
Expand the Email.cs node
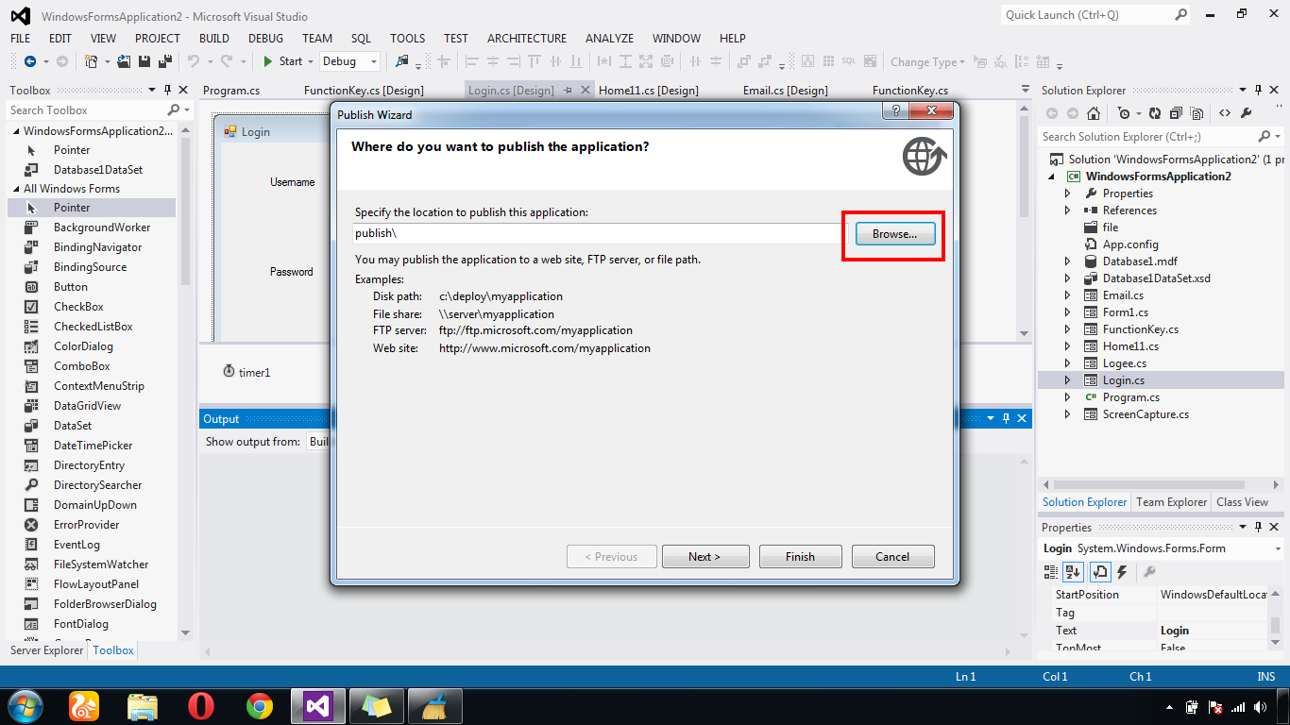[x=1068, y=295]
